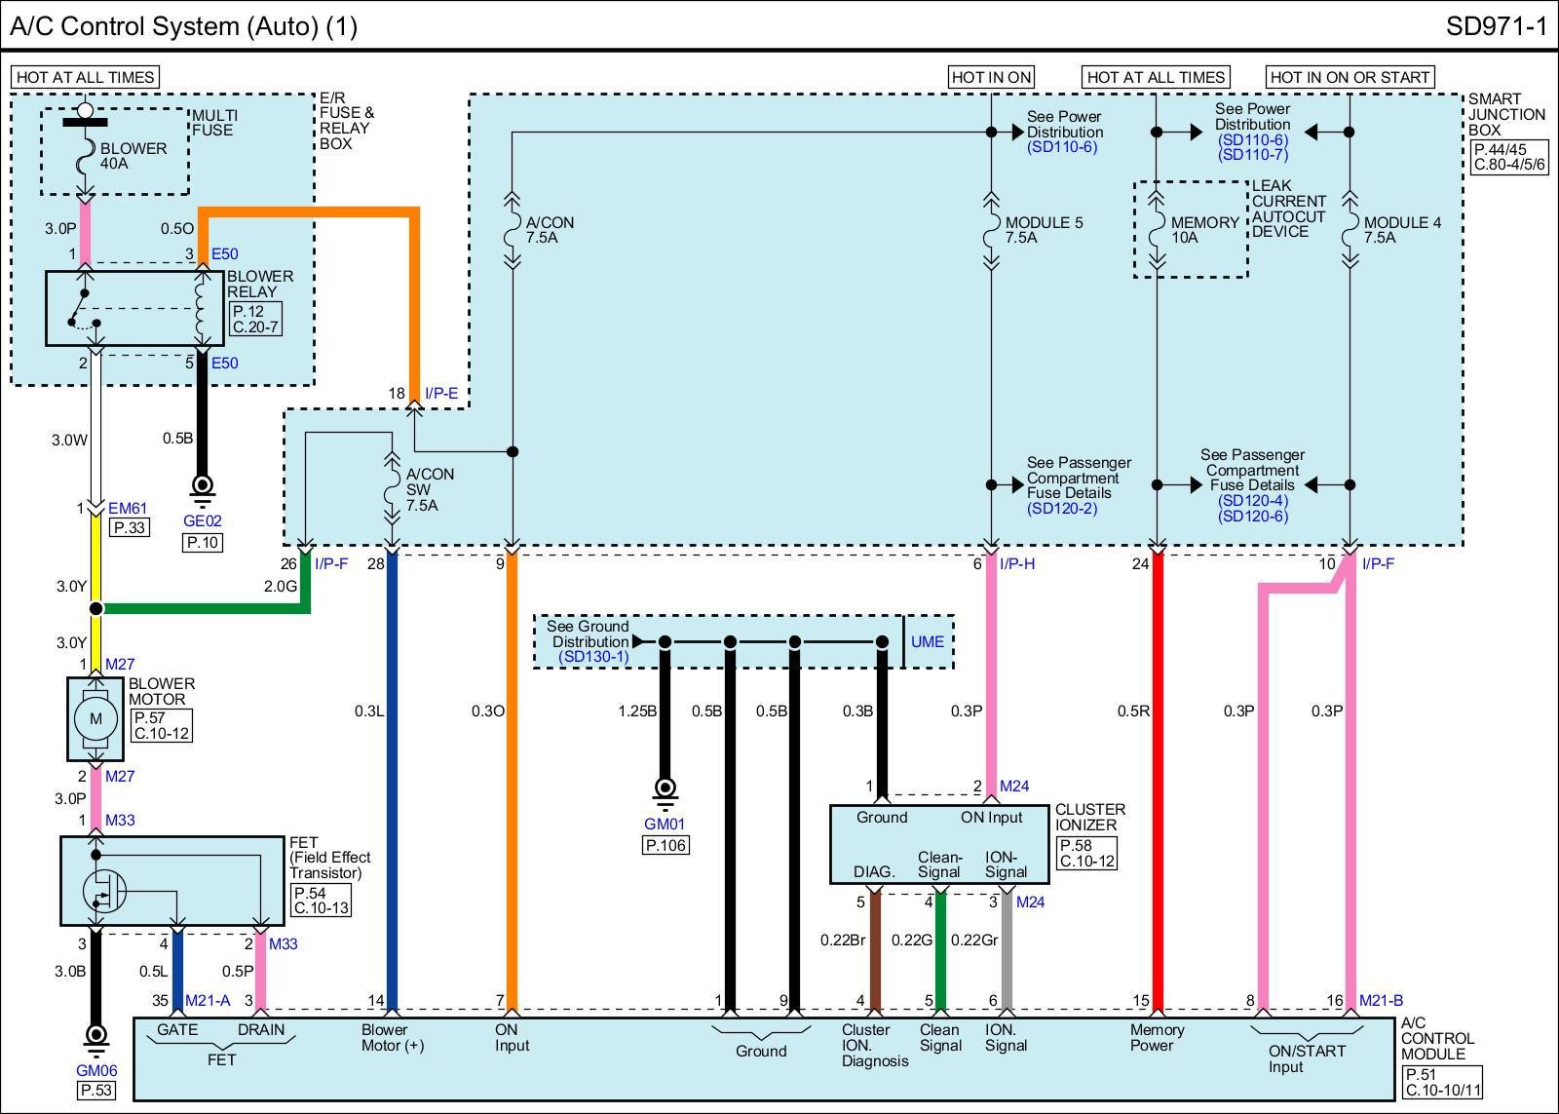Open the SD110-7 power distribution link
The width and height of the screenshot is (1559, 1114).
tap(1252, 155)
